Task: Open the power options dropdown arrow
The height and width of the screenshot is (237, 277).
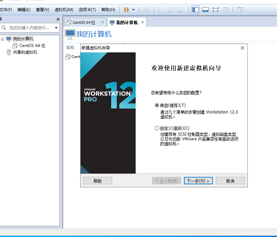Action: (x=134, y=10)
